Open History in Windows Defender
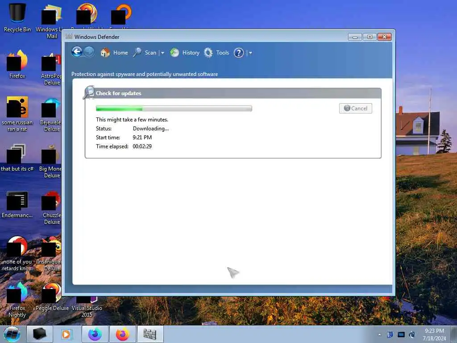 pos(185,53)
